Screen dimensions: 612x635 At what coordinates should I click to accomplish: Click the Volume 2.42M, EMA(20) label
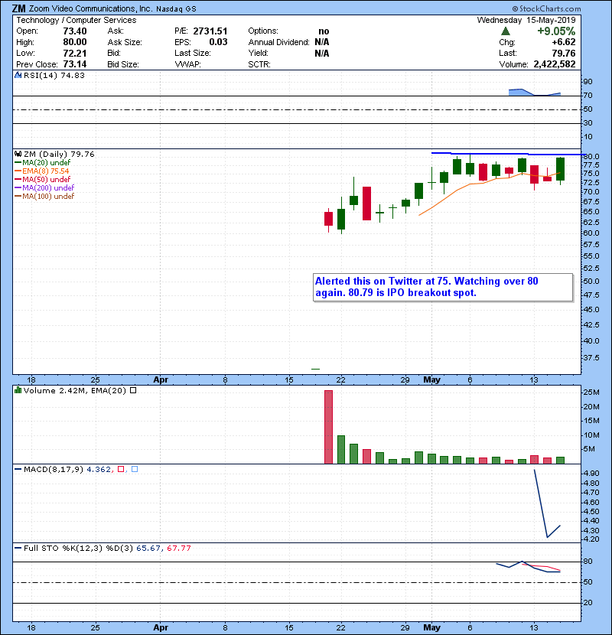[x=75, y=390]
